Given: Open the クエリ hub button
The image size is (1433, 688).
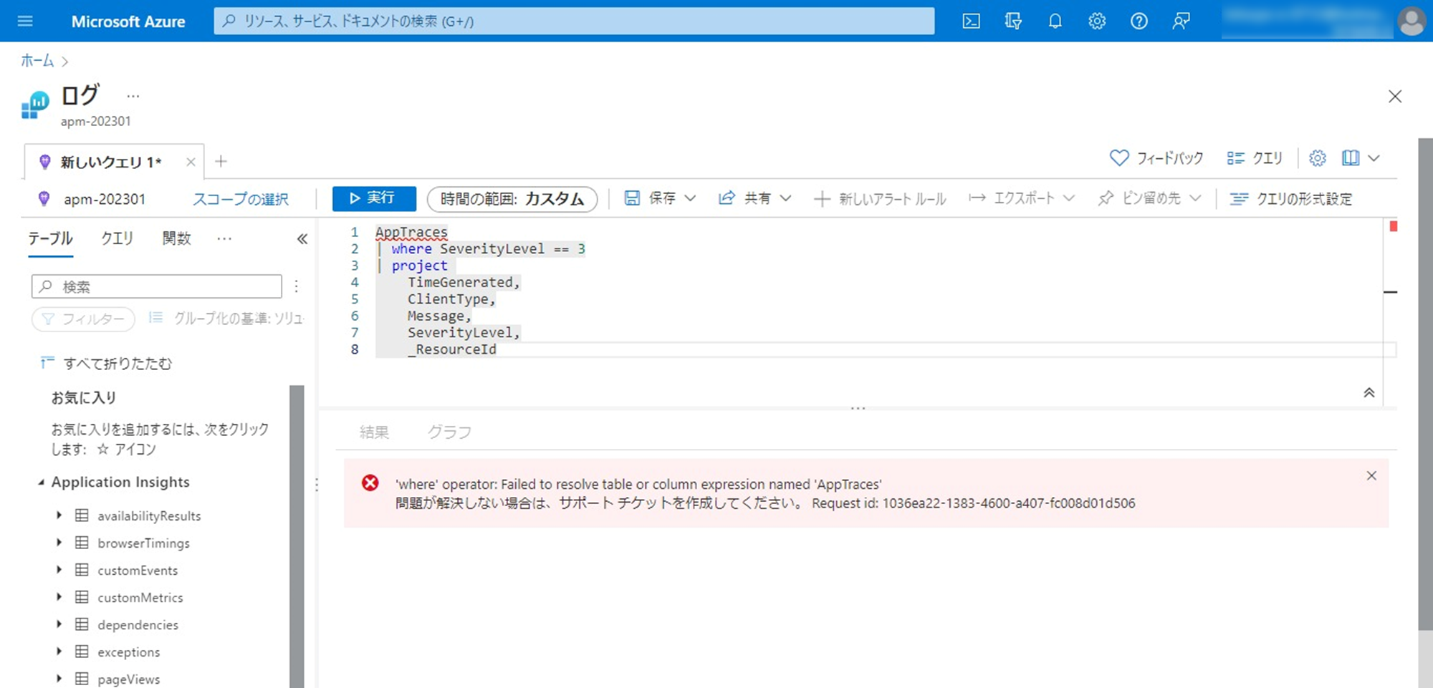Looking at the screenshot, I should (x=1255, y=158).
